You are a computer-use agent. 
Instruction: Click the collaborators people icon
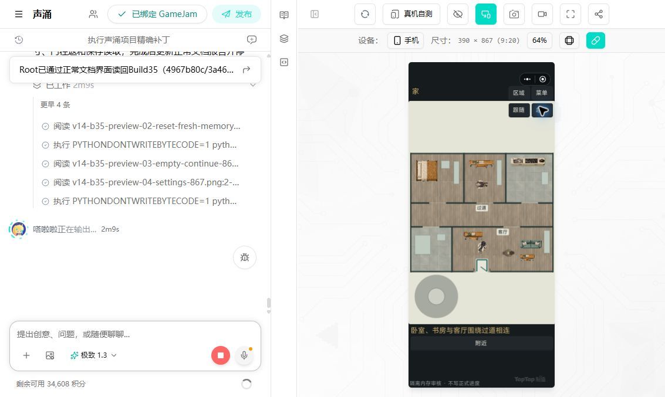pyautogui.click(x=93, y=14)
